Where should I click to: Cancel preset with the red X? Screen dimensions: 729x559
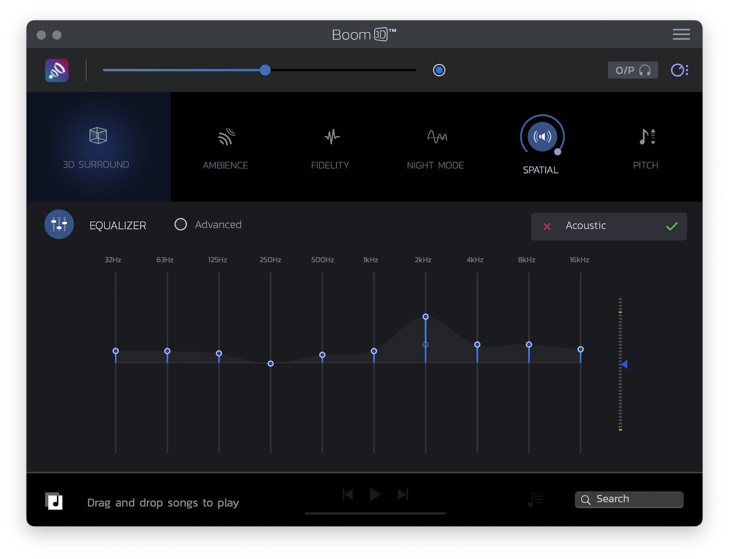coord(547,226)
